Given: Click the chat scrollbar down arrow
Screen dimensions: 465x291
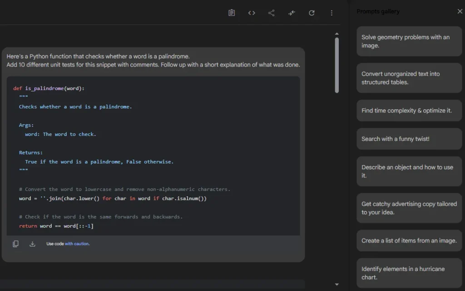Looking at the screenshot, I should pyautogui.click(x=336, y=284).
